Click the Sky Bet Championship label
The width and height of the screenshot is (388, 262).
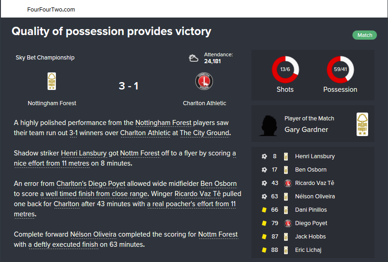coord(45,58)
